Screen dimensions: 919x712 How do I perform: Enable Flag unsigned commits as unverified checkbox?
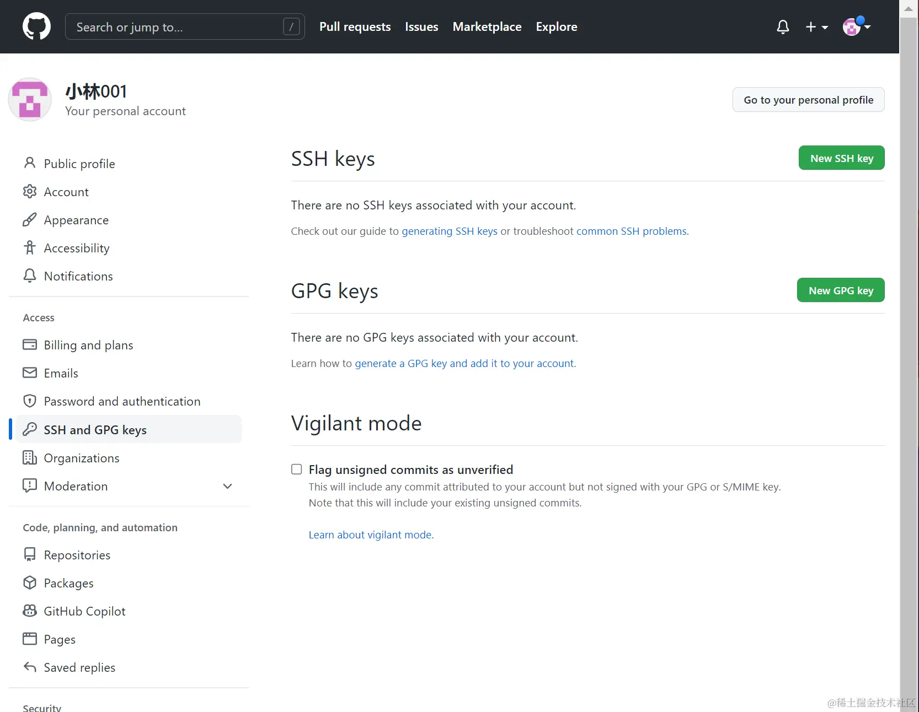pyautogui.click(x=297, y=470)
